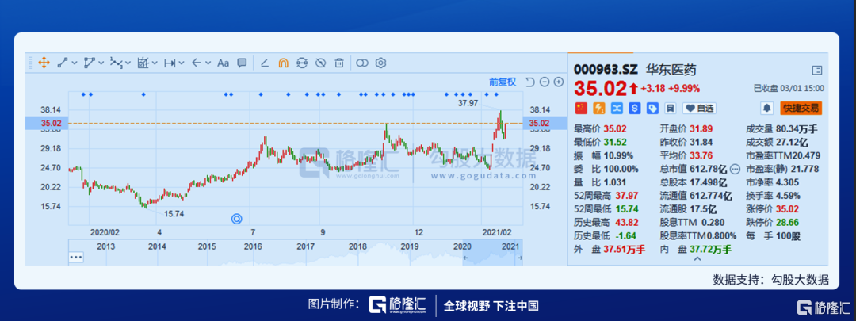Toggle the quote panel layout icon

click(x=816, y=70)
